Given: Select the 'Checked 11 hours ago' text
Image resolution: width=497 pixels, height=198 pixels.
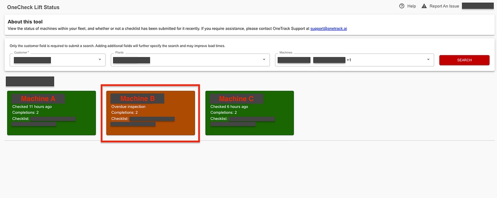Looking at the screenshot, I should click(x=32, y=106).
